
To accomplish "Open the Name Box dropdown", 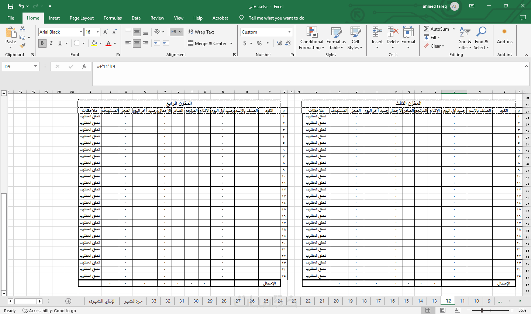I will coord(35,66).
